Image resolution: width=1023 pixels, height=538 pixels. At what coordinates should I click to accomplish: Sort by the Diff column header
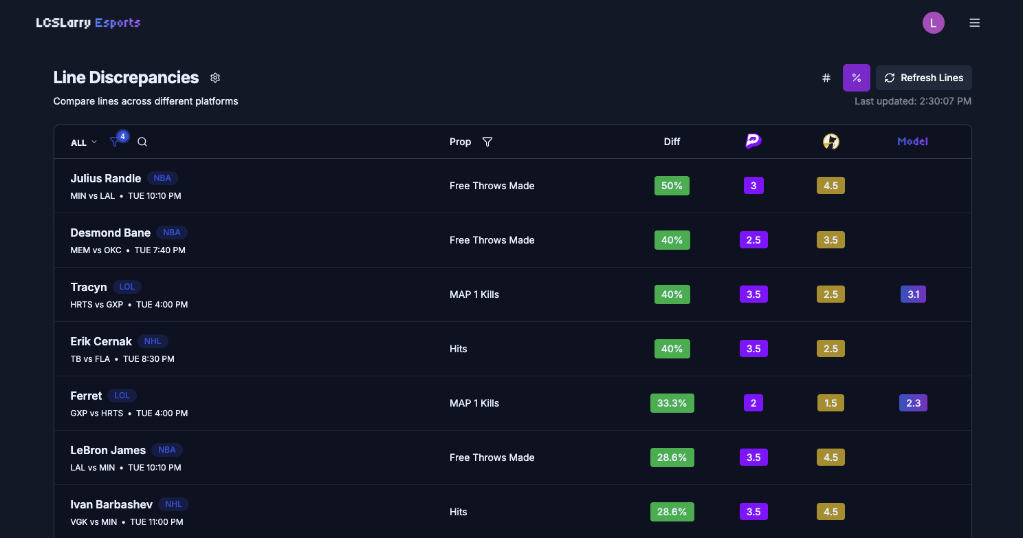click(x=672, y=142)
